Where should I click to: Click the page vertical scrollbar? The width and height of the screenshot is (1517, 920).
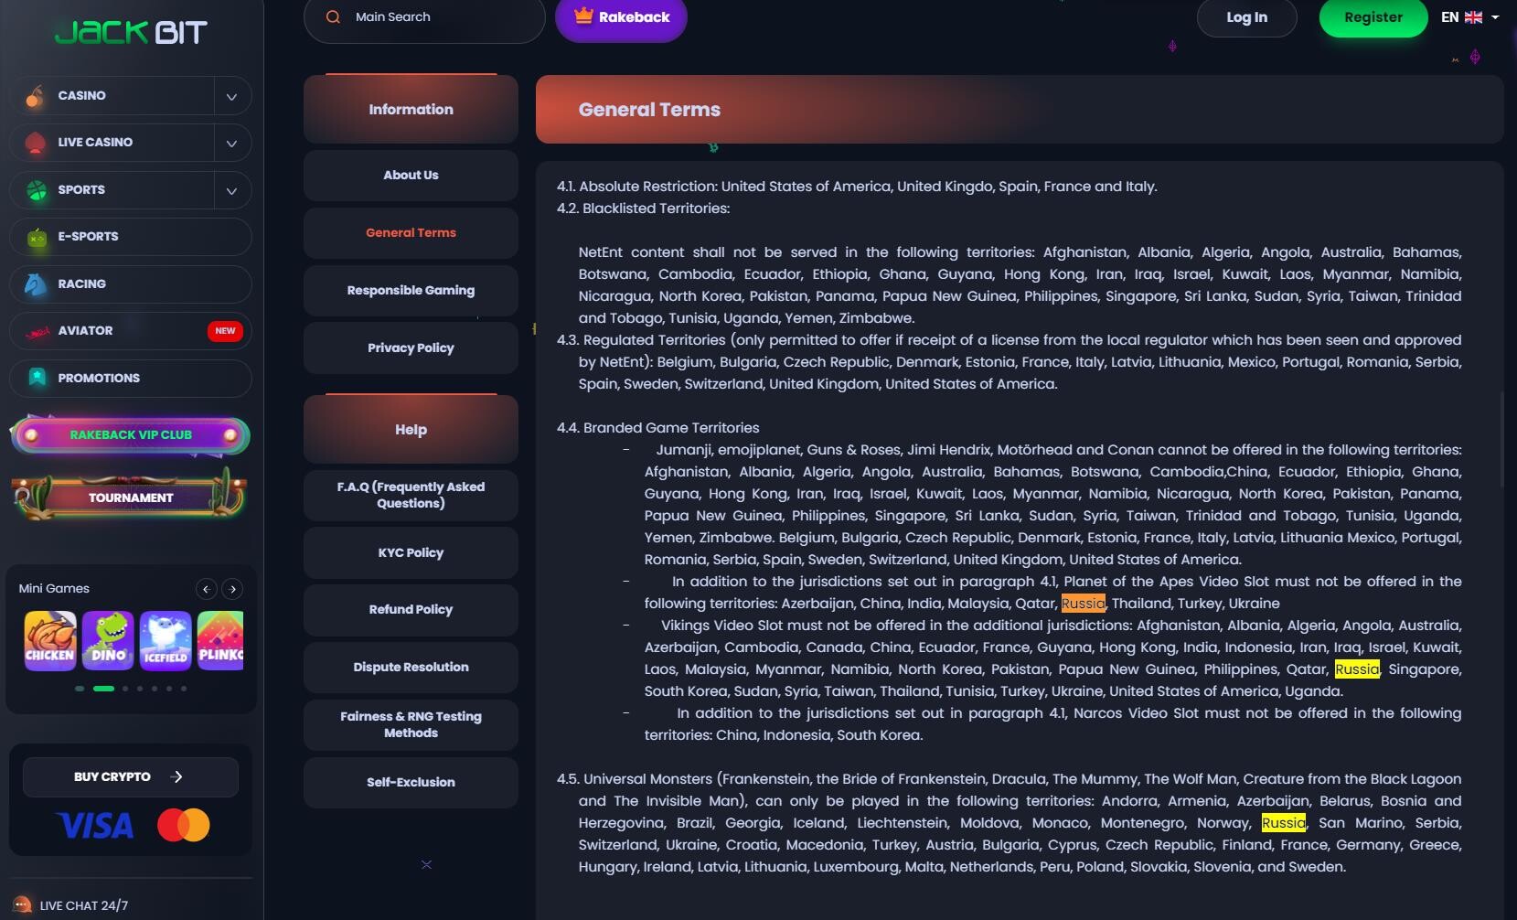1501,439
